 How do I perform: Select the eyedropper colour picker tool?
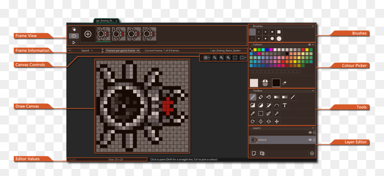tap(253, 113)
